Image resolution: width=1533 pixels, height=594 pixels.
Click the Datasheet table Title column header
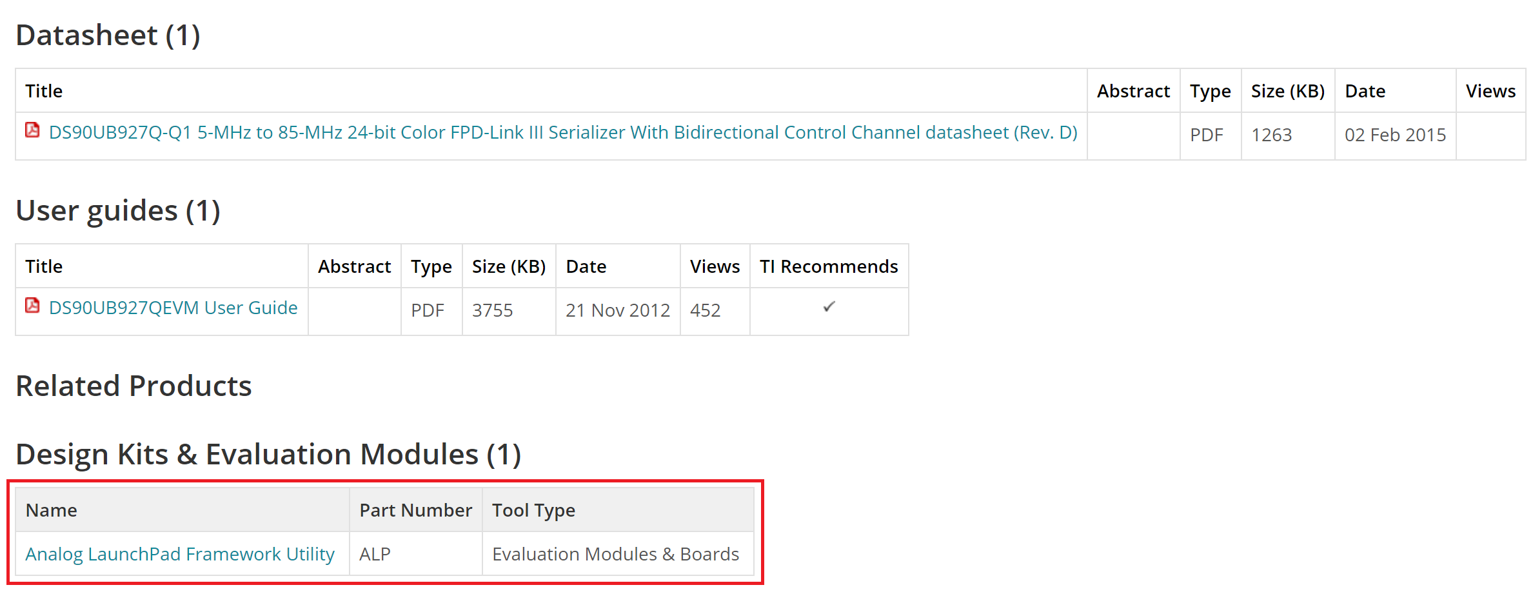[551, 91]
